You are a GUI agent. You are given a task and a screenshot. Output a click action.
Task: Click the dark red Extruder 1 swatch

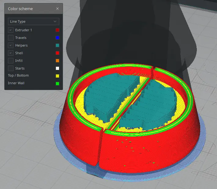[x=57, y=30]
